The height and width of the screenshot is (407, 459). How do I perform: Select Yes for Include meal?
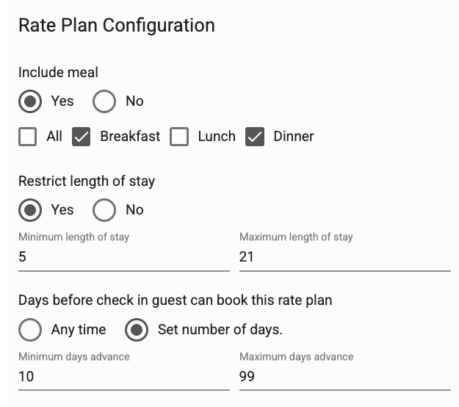click(x=30, y=101)
